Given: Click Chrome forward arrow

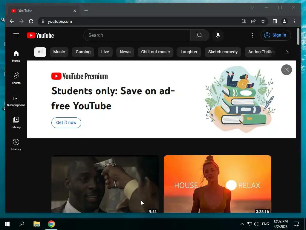Looking at the screenshot, I should point(22,21).
